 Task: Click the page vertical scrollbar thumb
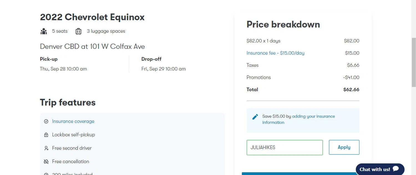click(x=414, y=62)
